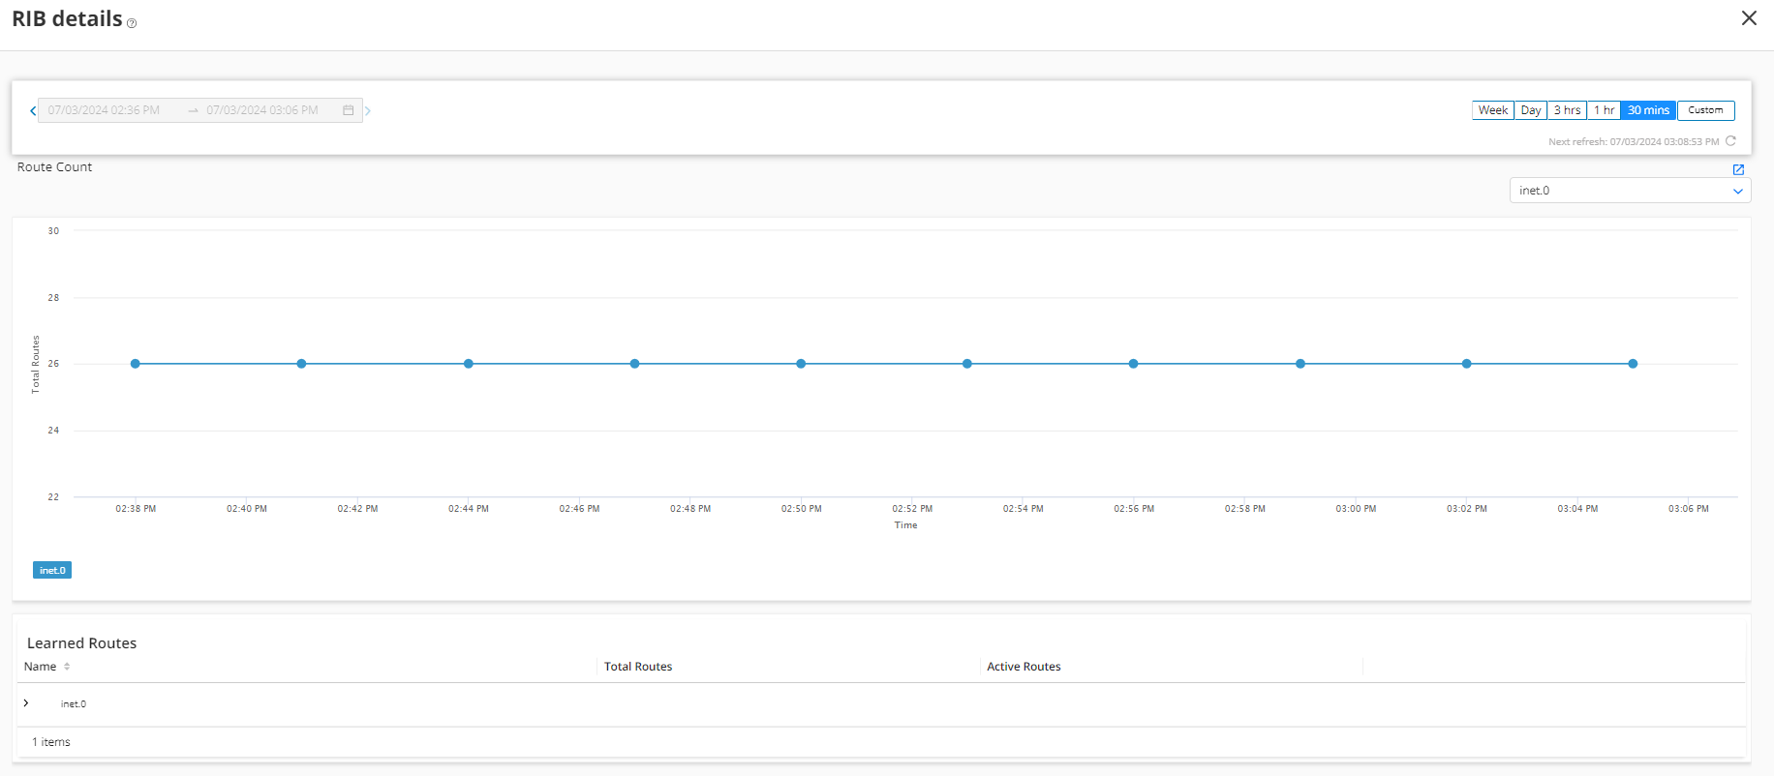This screenshot has height=776, width=1774.
Task: Select the 3 hrs time range
Action: (x=1567, y=110)
